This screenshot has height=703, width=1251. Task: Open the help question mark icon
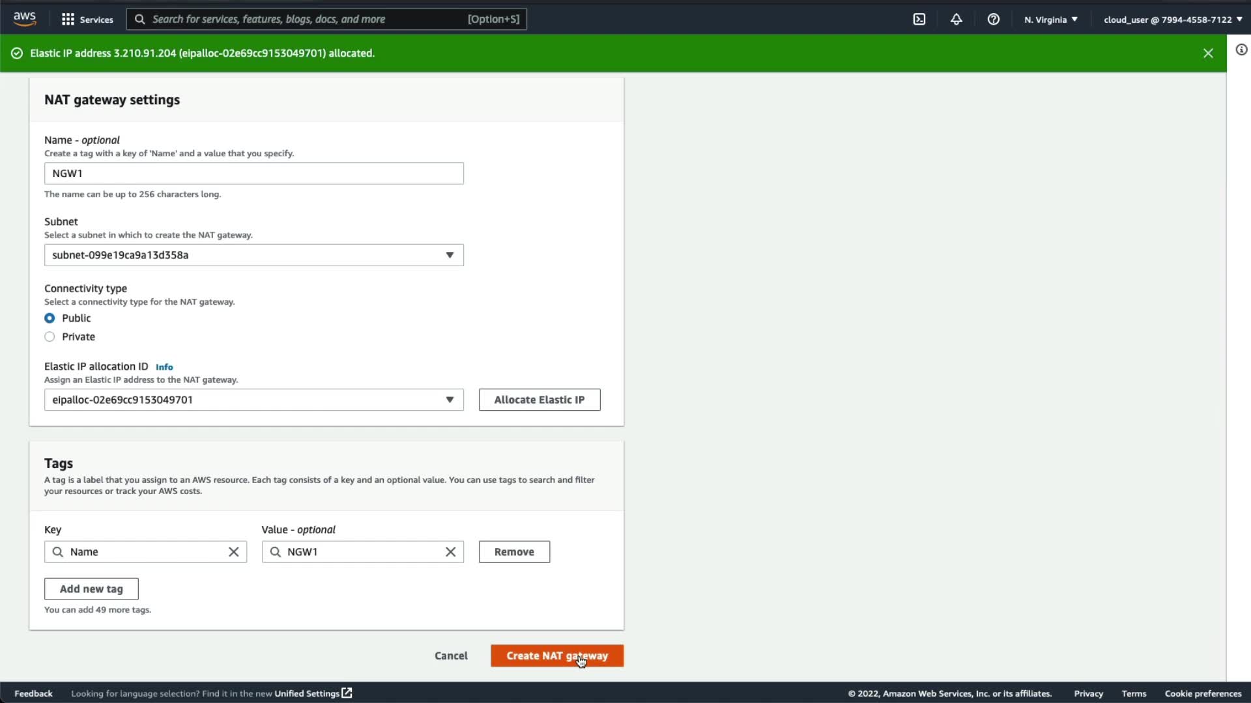(x=993, y=20)
